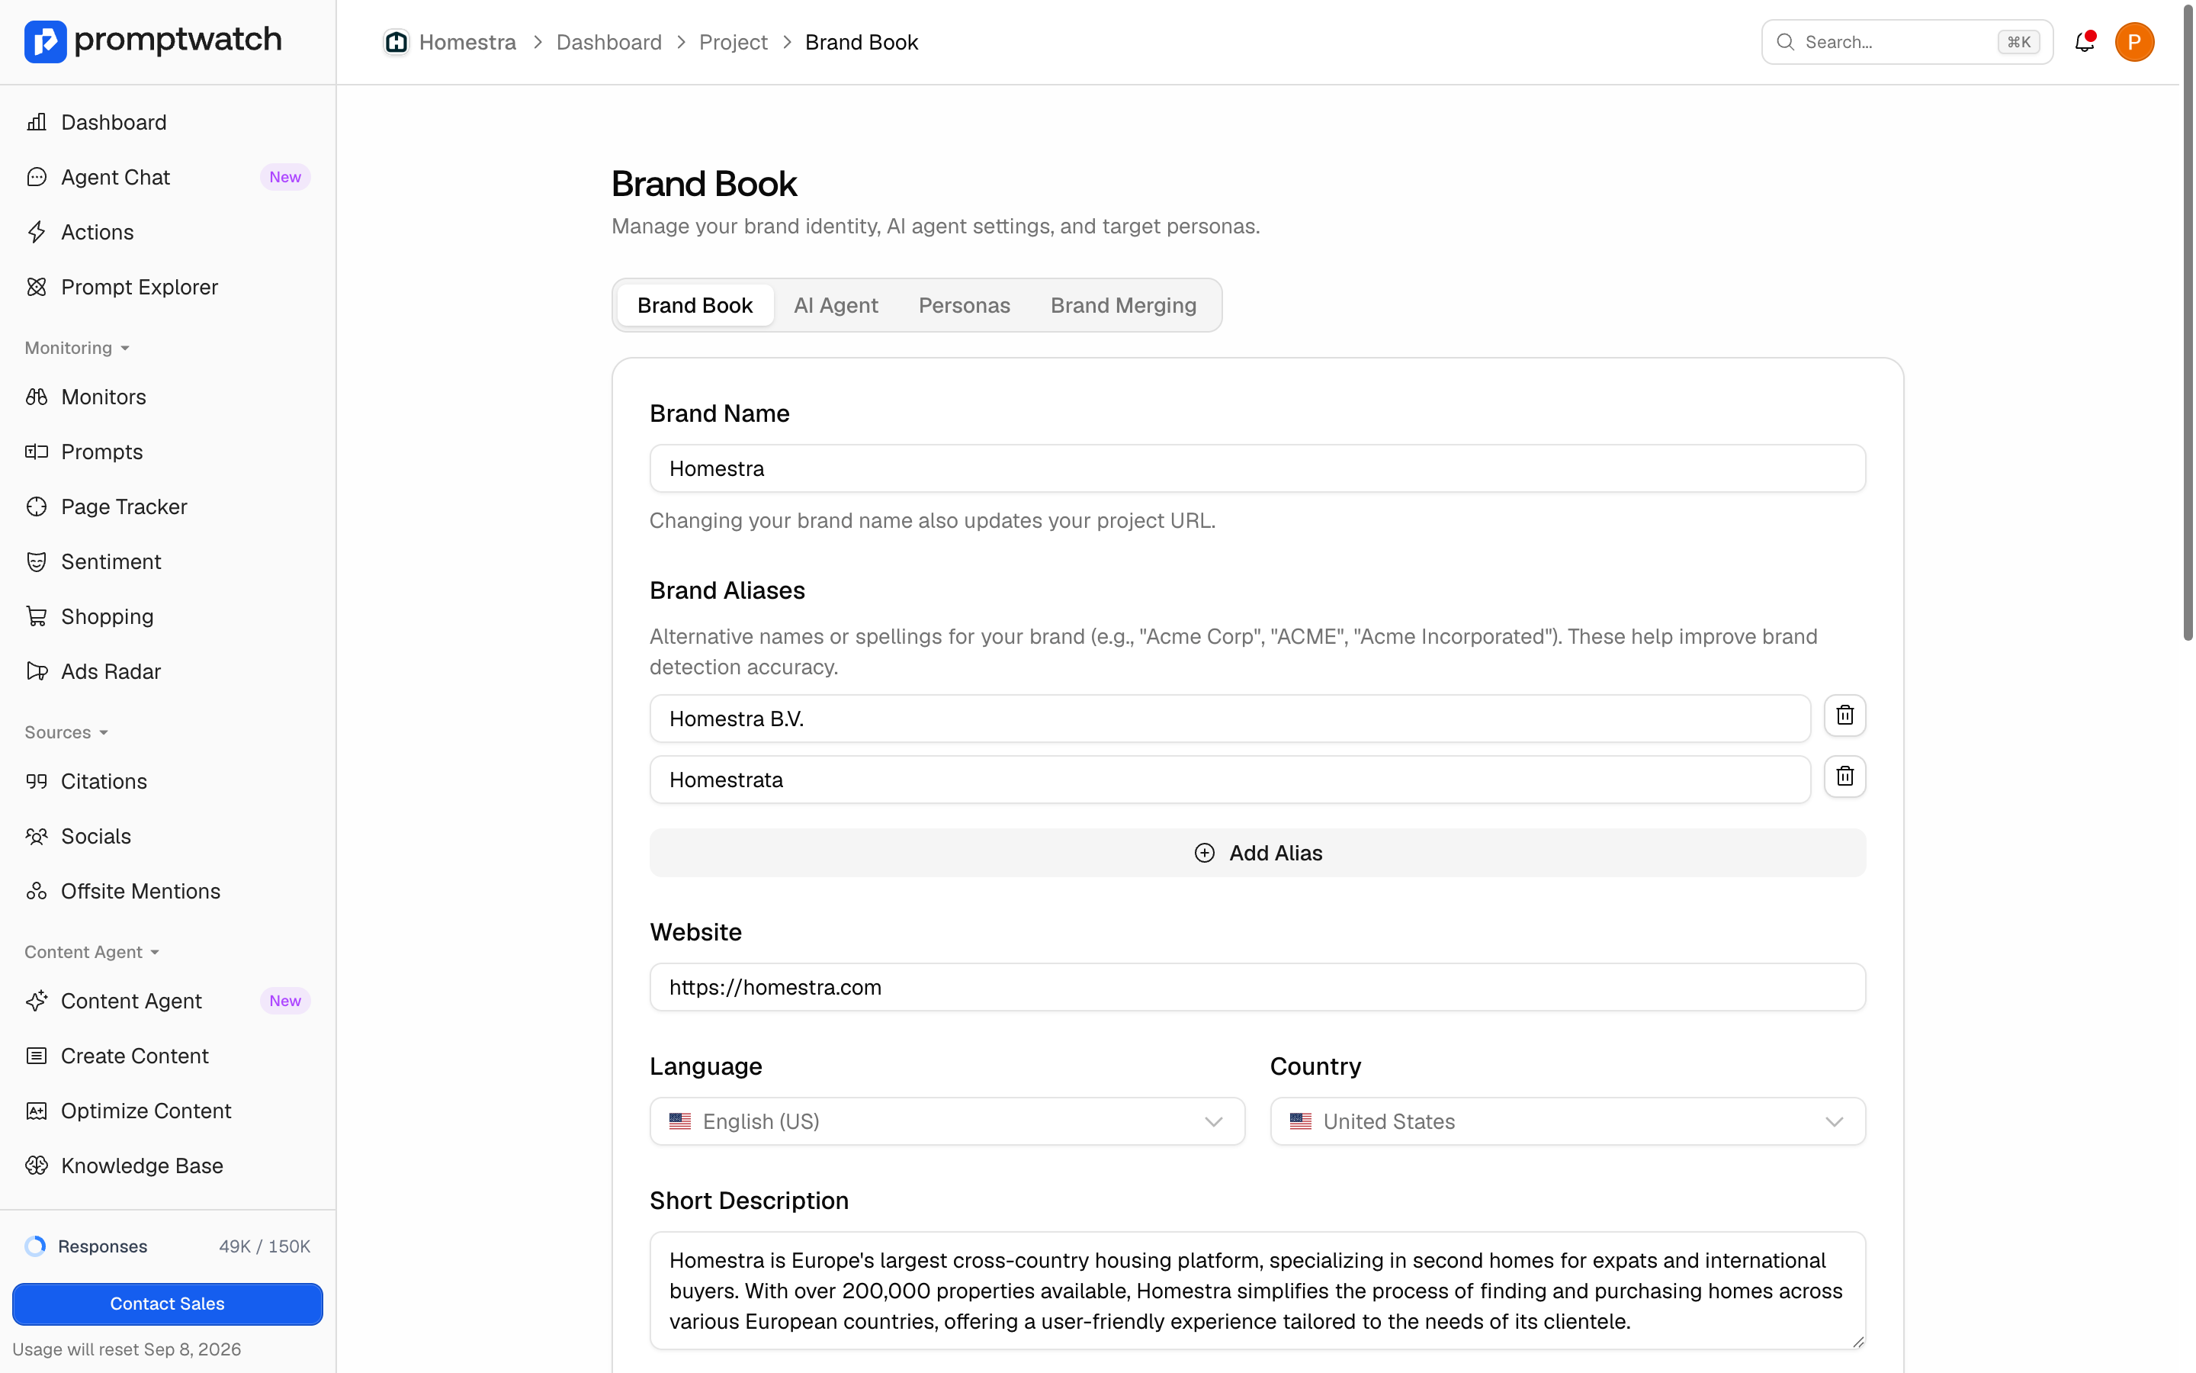Collapse the Monitoring section

pos(77,348)
